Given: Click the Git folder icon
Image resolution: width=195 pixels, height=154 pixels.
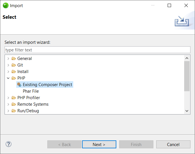Looking at the screenshot, I should click(x=14, y=65).
